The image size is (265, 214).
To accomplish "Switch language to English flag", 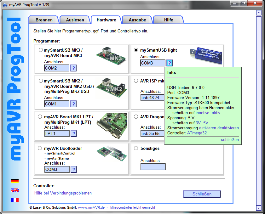I will pyautogui.click(x=15, y=190).
